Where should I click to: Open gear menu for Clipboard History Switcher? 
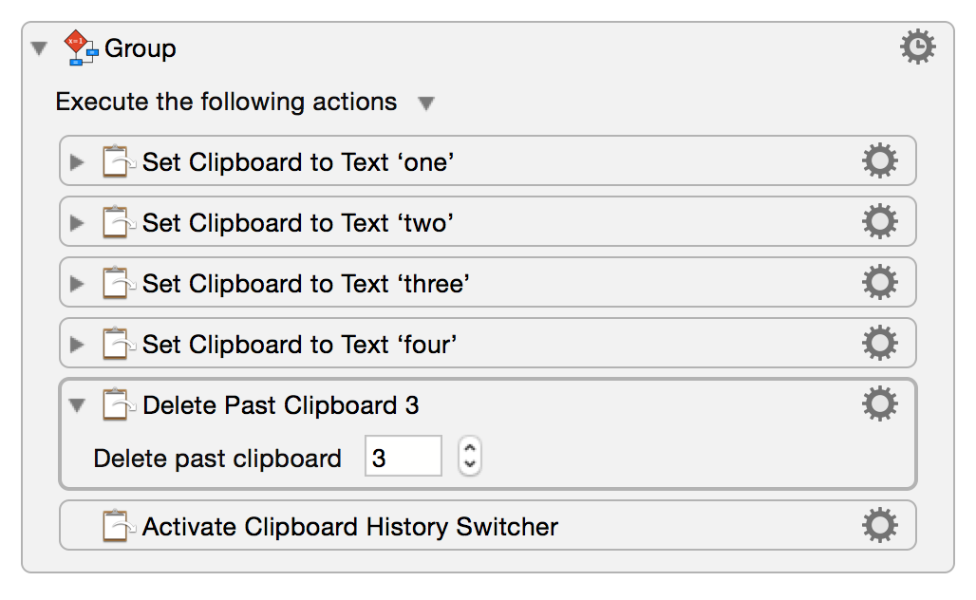pos(879,525)
